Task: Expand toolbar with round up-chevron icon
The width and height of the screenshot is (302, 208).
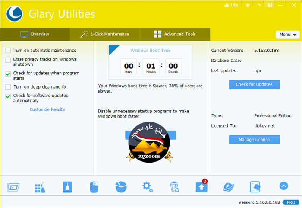Action: pos(284,186)
